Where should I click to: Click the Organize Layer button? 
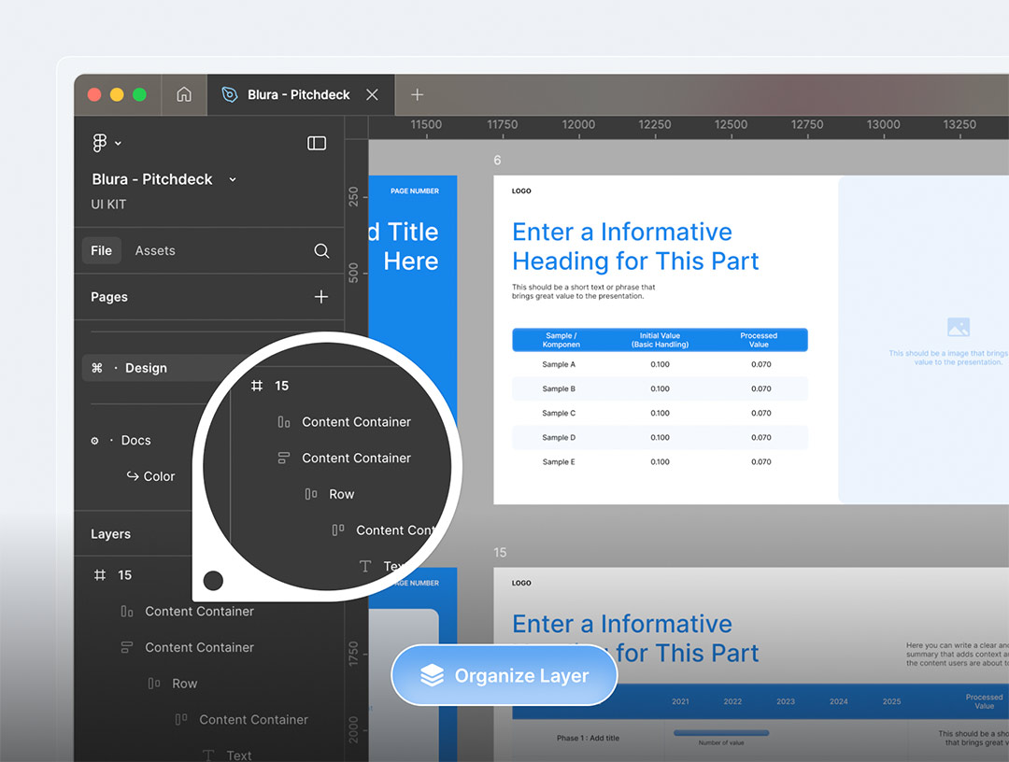[504, 675]
